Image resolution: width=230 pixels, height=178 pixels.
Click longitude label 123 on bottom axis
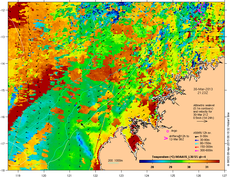[x=121, y=175]
